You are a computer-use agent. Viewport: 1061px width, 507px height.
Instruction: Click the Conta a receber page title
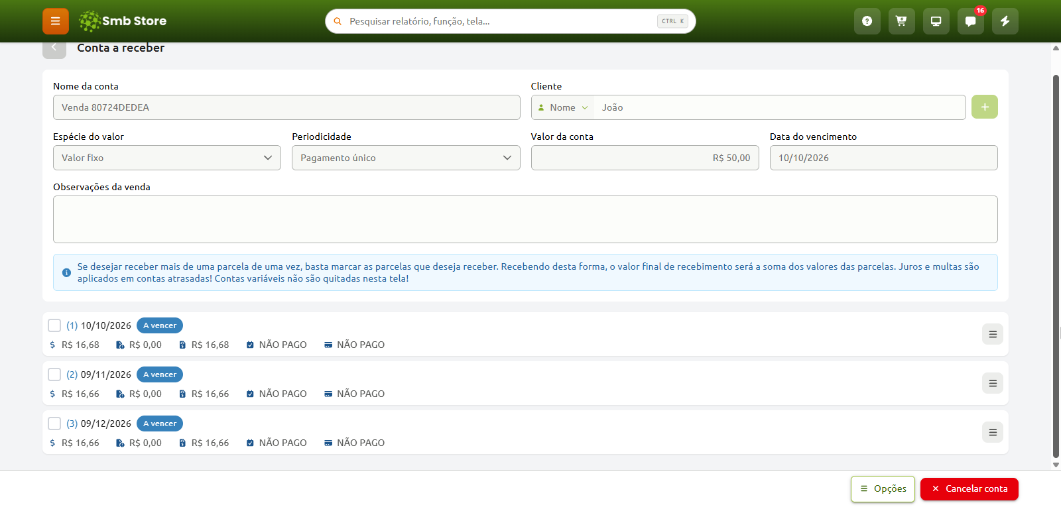(x=121, y=48)
